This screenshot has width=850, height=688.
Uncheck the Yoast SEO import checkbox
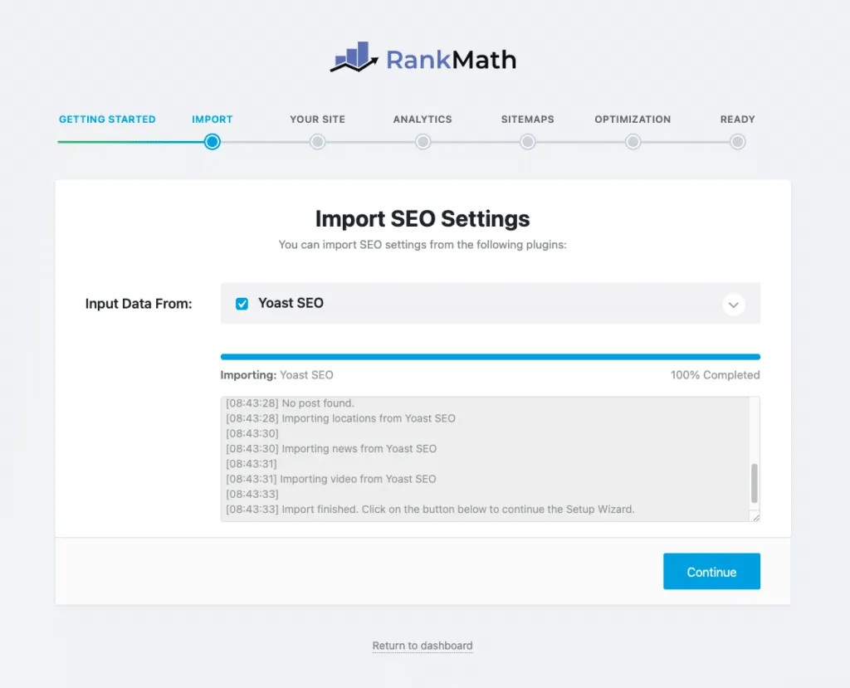pos(242,304)
